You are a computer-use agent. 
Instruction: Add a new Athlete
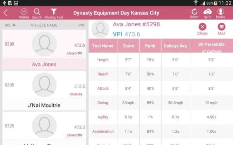click(24, 14)
